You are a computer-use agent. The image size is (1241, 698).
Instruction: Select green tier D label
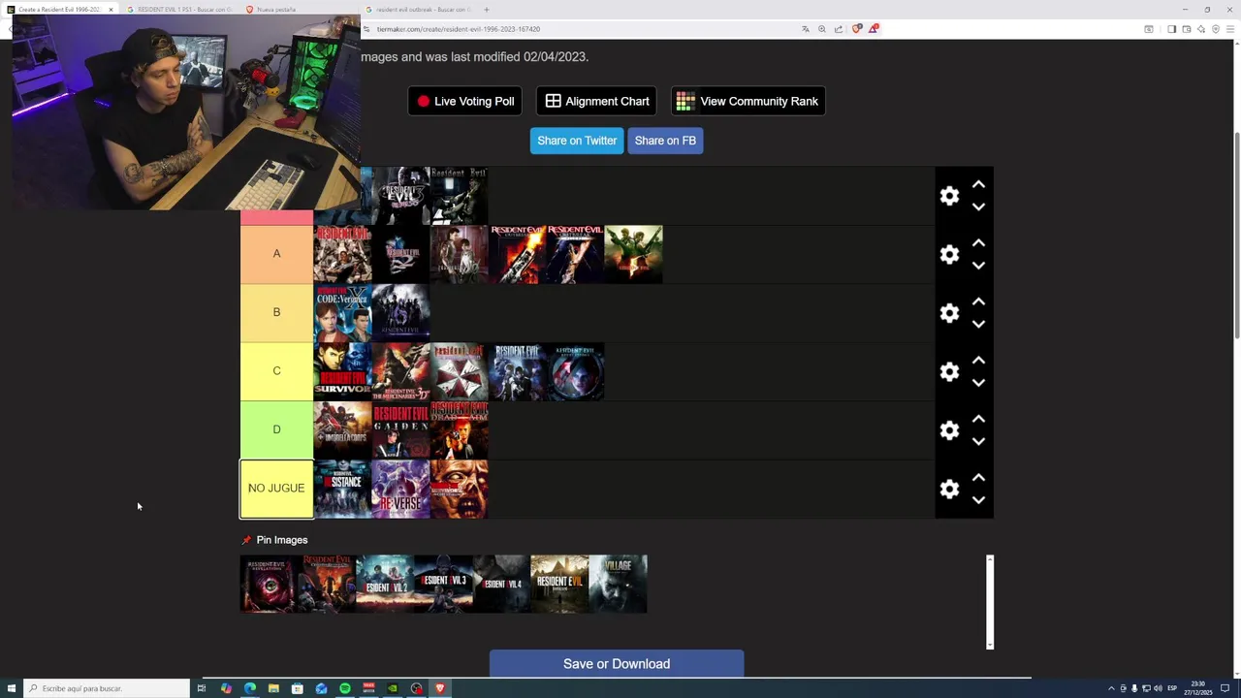(276, 429)
